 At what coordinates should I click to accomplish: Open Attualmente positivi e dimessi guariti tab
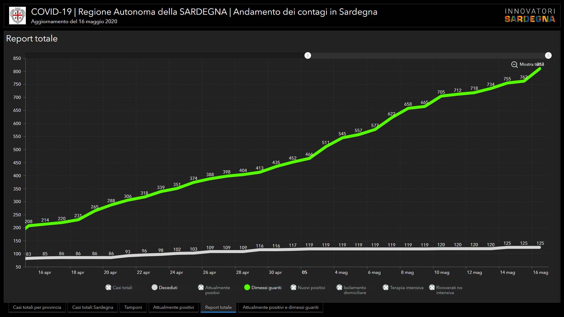[x=280, y=307]
